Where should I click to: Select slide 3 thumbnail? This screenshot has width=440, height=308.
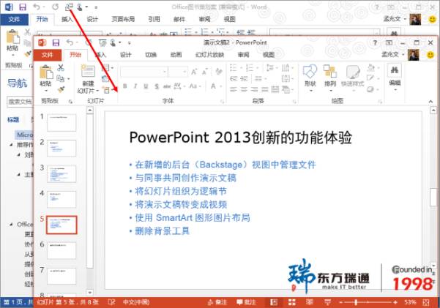point(61,174)
